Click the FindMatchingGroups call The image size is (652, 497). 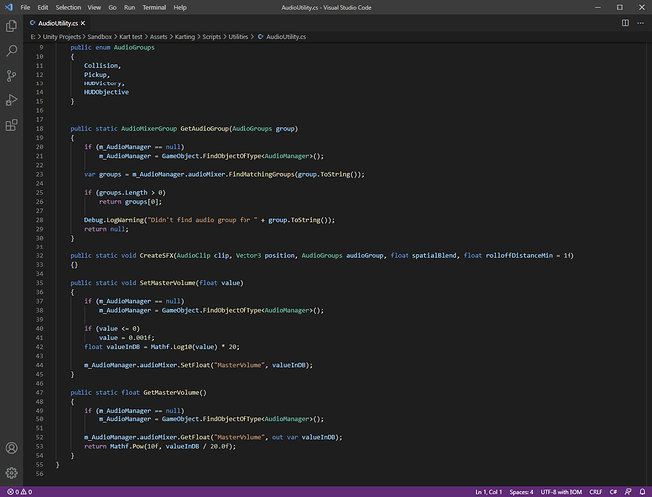tap(261, 174)
